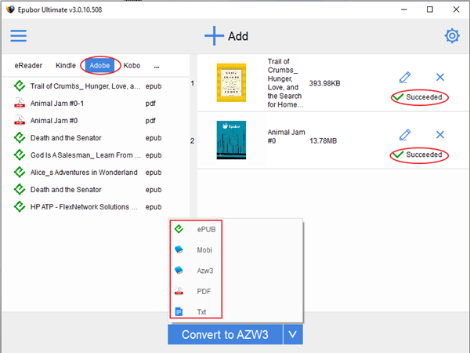Click the edit pencil for Trail of Crumbs
Viewport: 470px width, 353px height.
pyautogui.click(x=405, y=78)
